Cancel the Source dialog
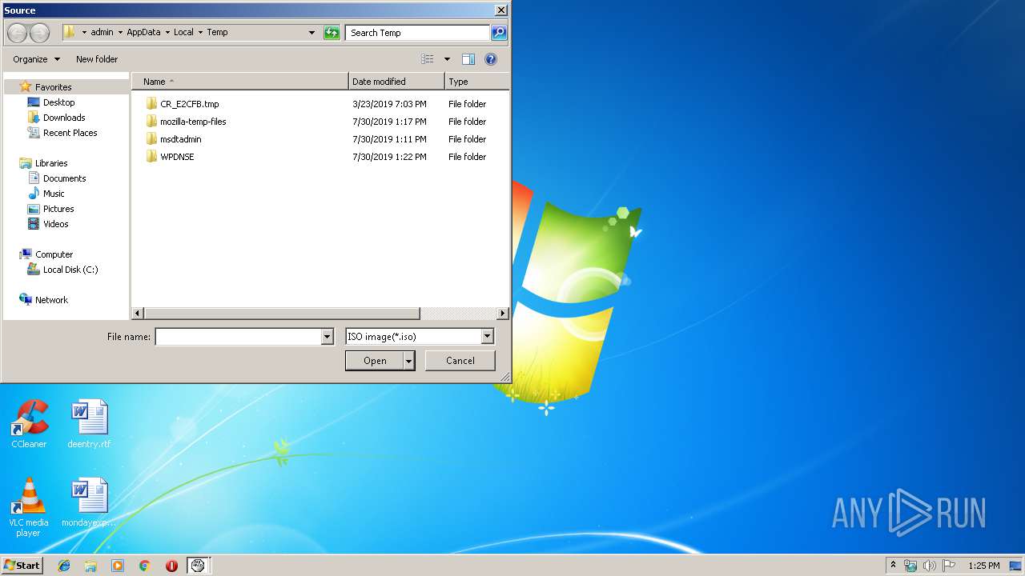 [460, 361]
